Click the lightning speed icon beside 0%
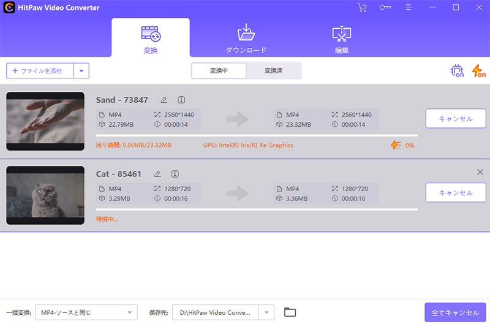Viewport: 490px width, 324px height. click(x=396, y=145)
